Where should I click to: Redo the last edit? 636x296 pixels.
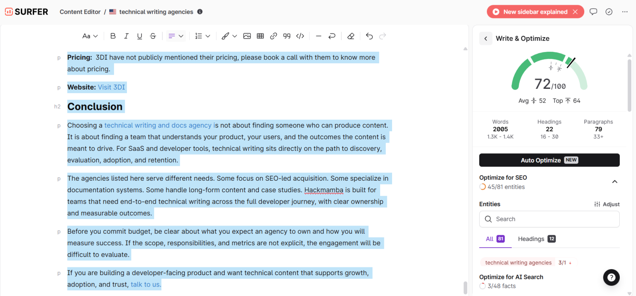point(383,36)
